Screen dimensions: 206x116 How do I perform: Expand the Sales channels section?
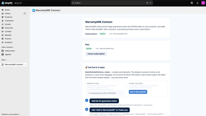8,47
